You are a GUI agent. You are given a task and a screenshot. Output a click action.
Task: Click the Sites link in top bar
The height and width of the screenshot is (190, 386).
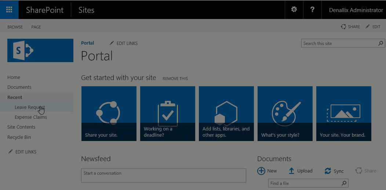[x=86, y=10]
